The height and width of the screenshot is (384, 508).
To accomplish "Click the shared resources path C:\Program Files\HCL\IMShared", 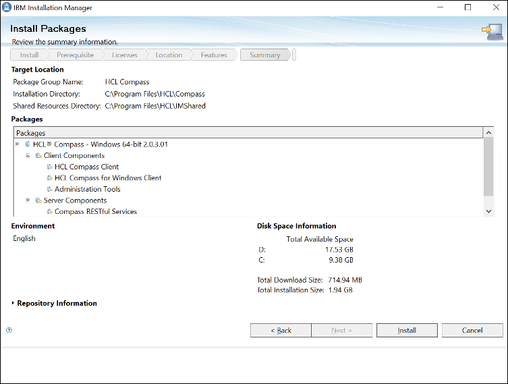I will [x=155, y=106].
